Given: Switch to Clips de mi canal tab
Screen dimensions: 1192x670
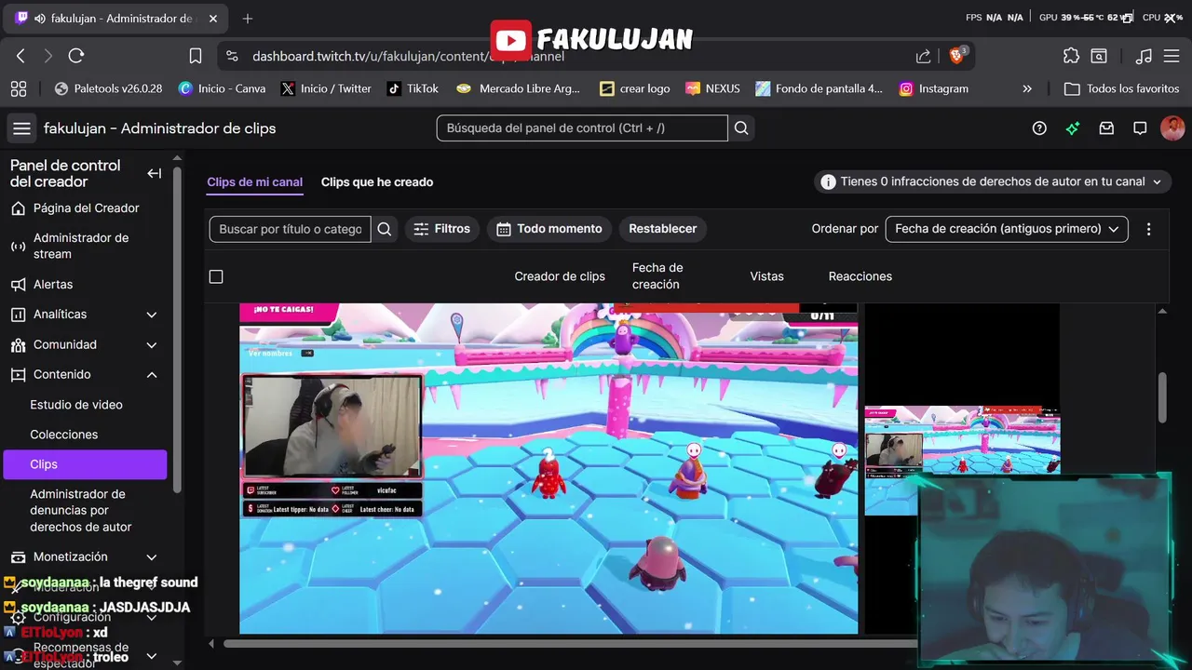Looking at the screenshot, I should click(x=254, y=181).
